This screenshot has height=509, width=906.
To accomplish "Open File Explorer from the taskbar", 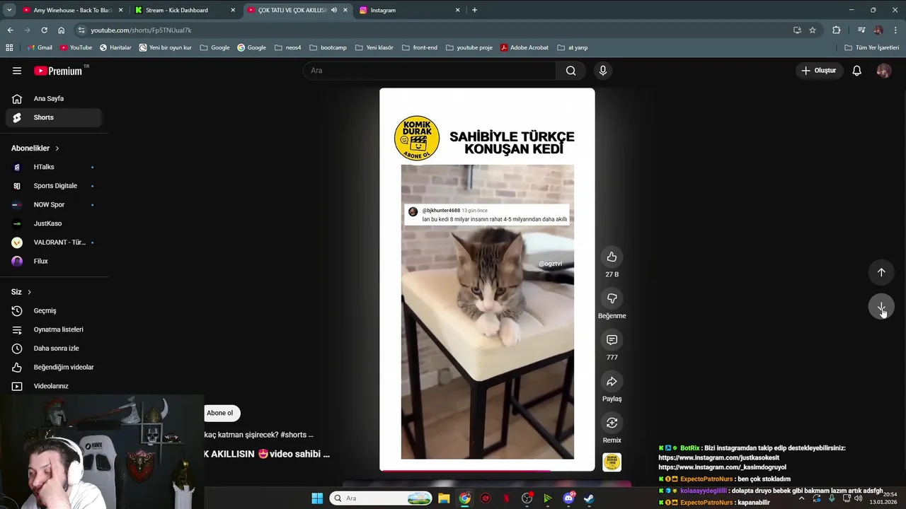I will 444,498.
